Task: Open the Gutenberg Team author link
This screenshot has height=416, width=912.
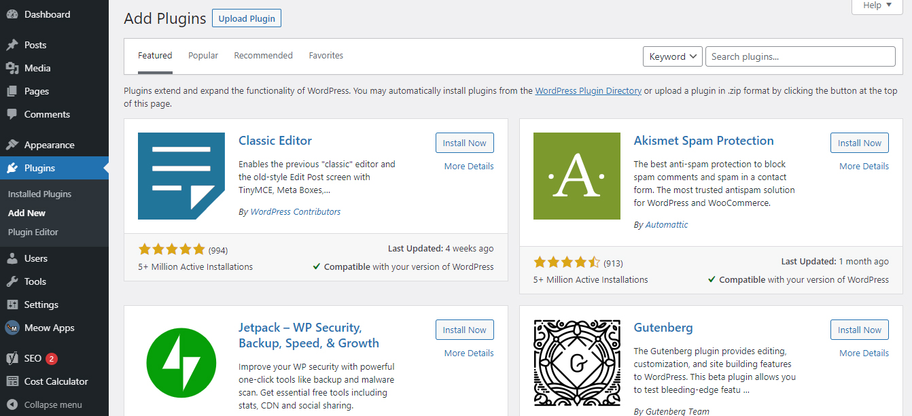Action: pos(678,411)
